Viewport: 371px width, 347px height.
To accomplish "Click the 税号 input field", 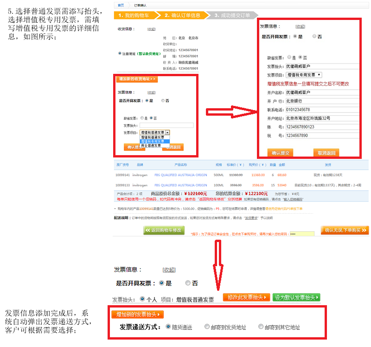I will (322, 136).
